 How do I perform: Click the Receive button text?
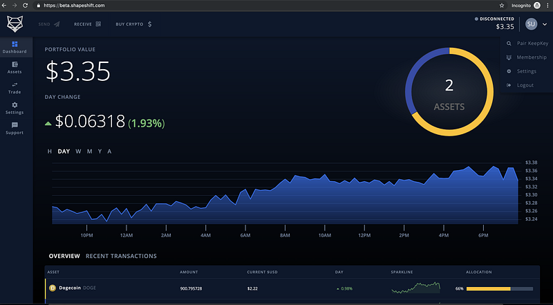(83, 24)
